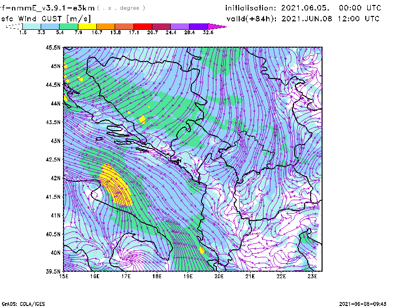Click the 42N latitude label
397x307 pixels.
(x=56, y=178)
